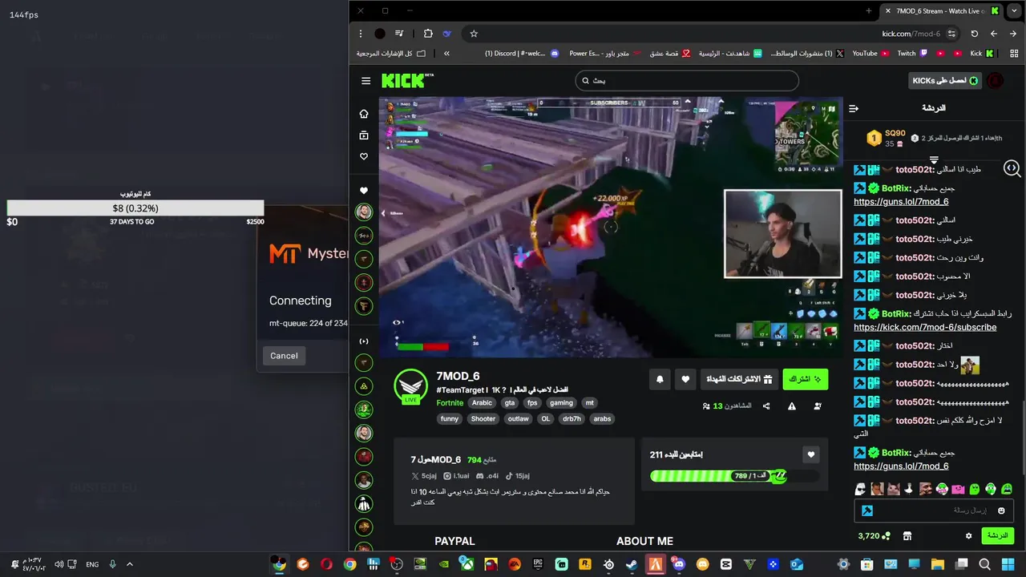1026x577 pixels.
Task: Open browser extensions puzzle icon
Action: tap(428, 34)
